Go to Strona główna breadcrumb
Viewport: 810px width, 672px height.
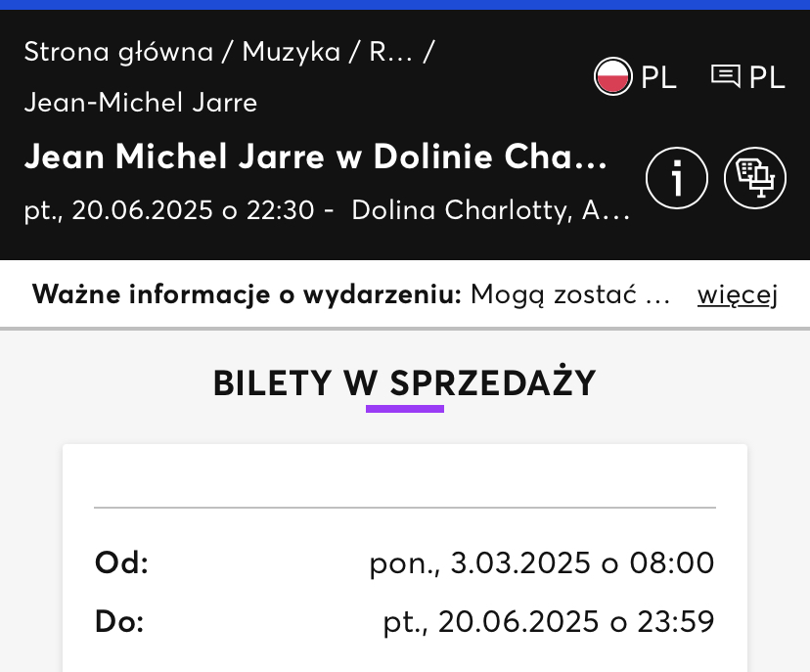pos(118,52)
